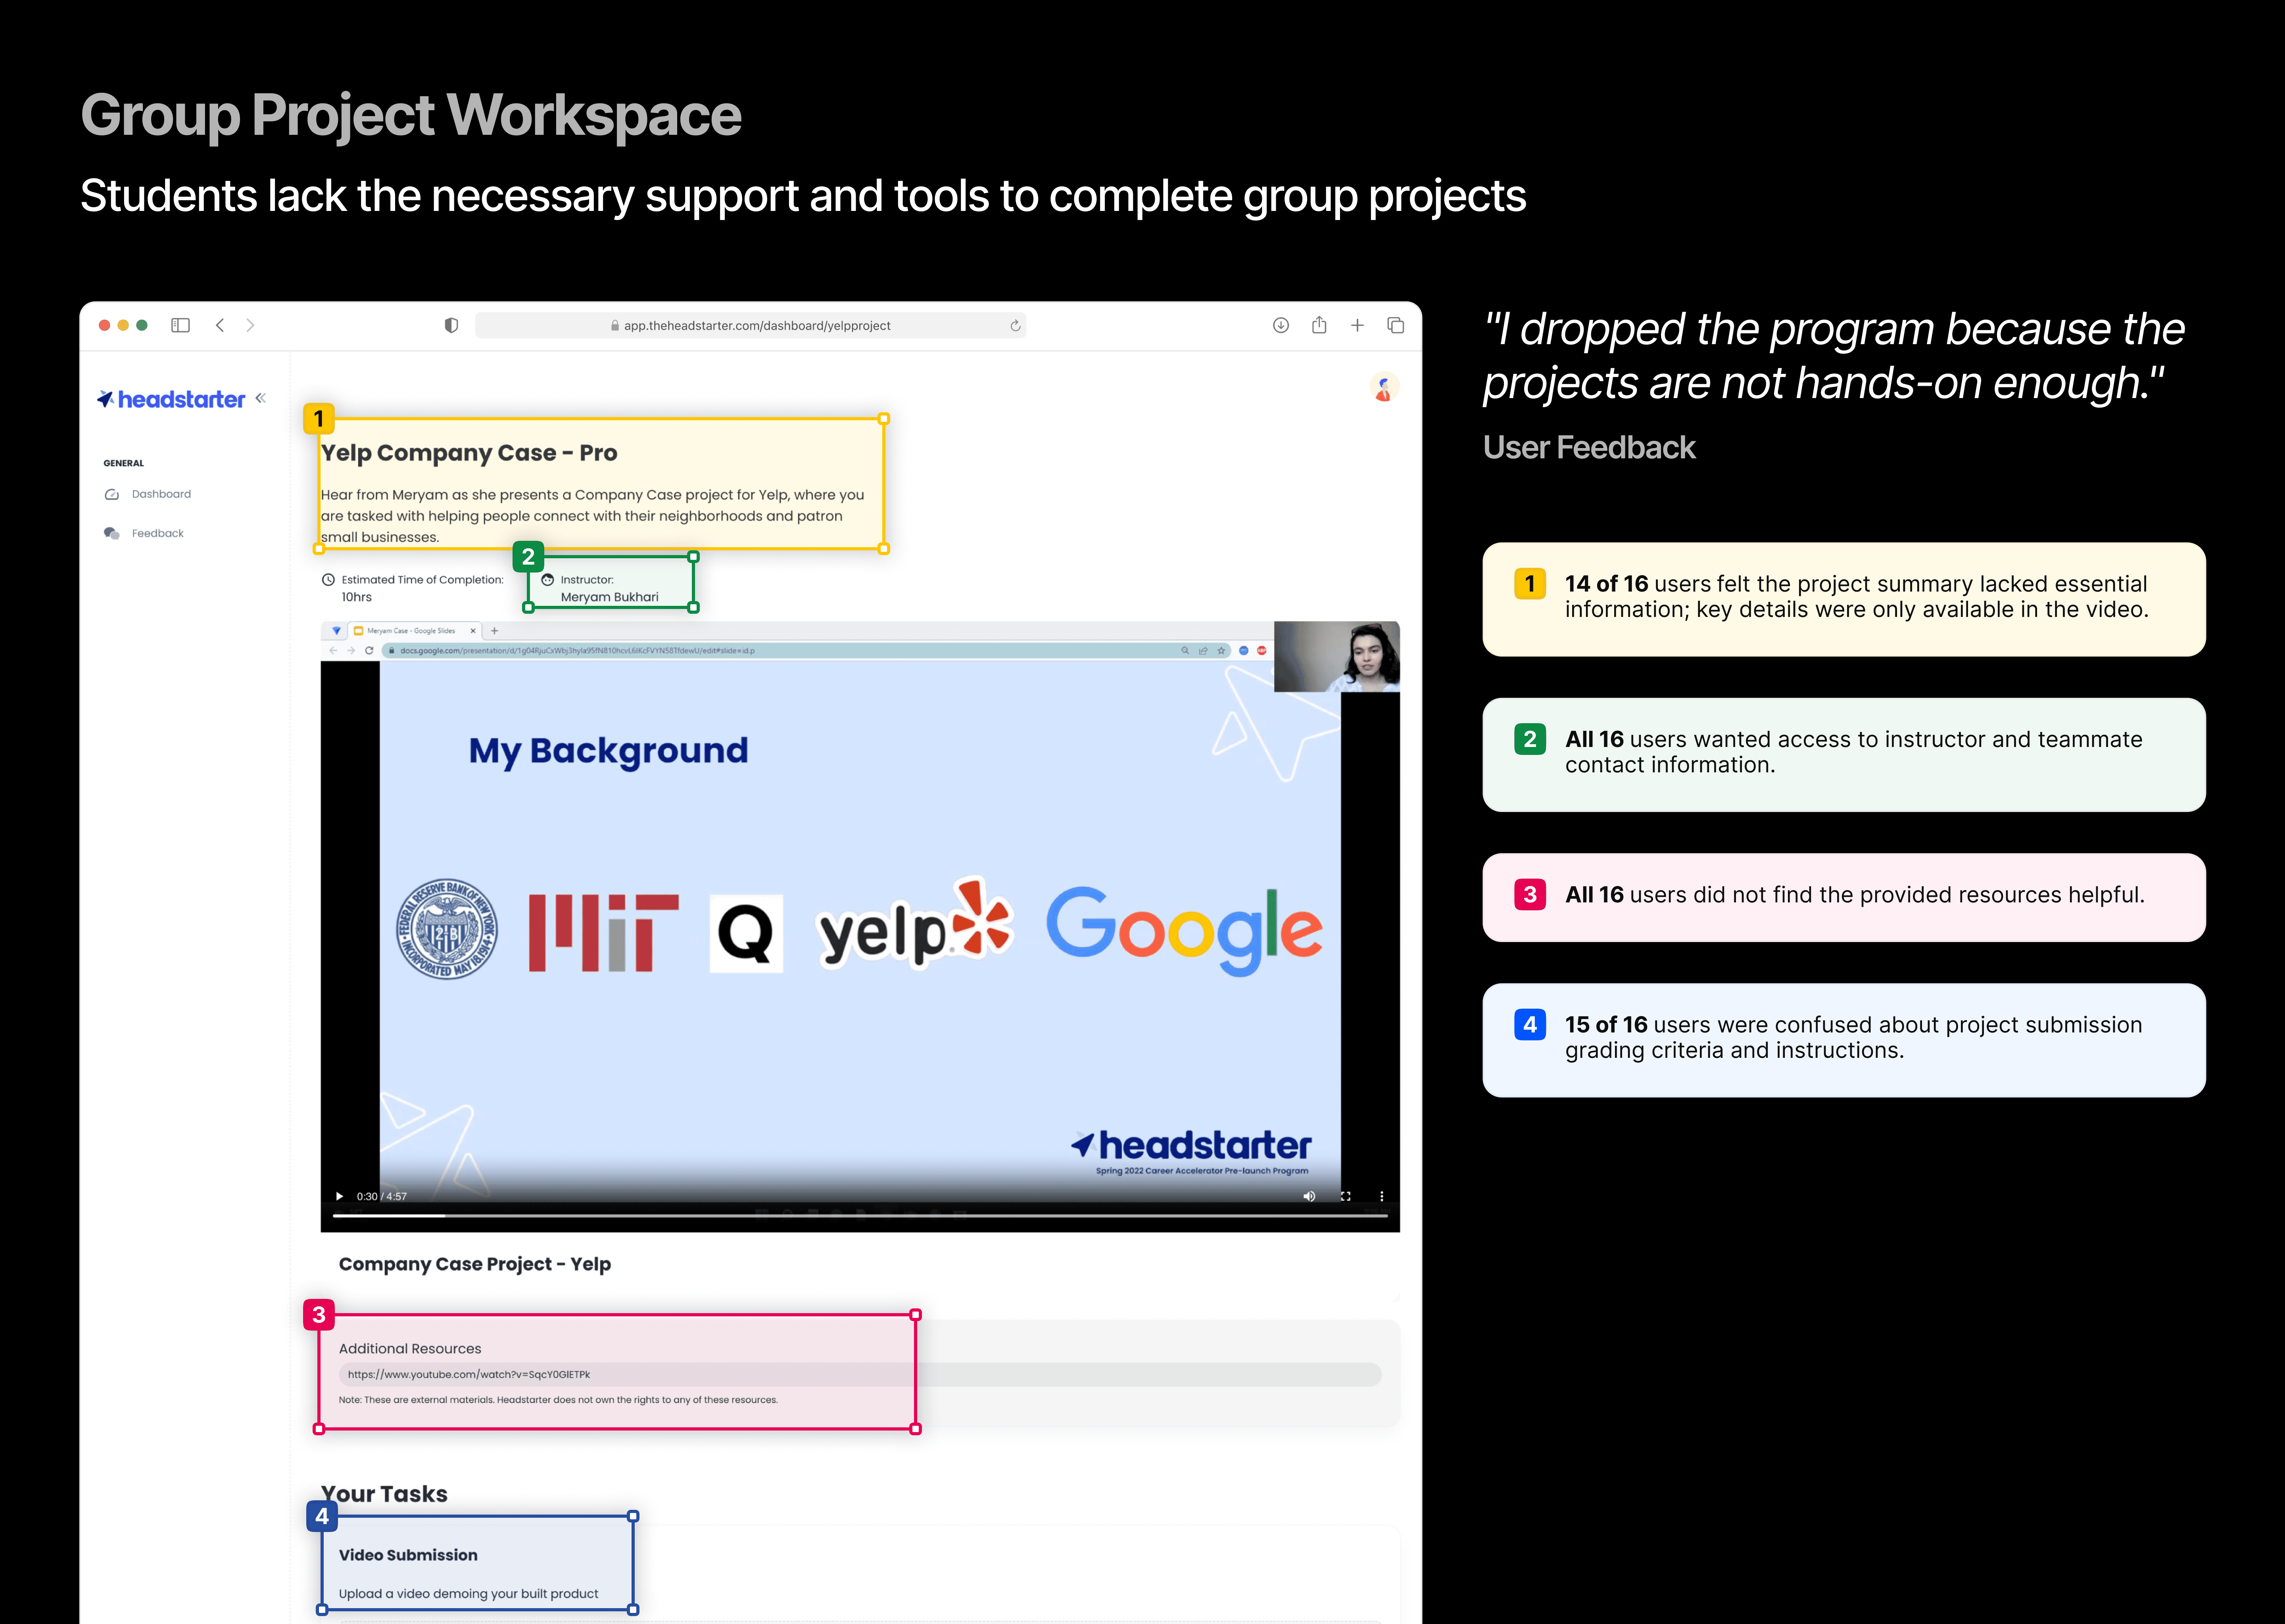This screenshot has width=2285, height=1624.
Task: Mute the video using the volume icon
Action: point(1309,1196)
